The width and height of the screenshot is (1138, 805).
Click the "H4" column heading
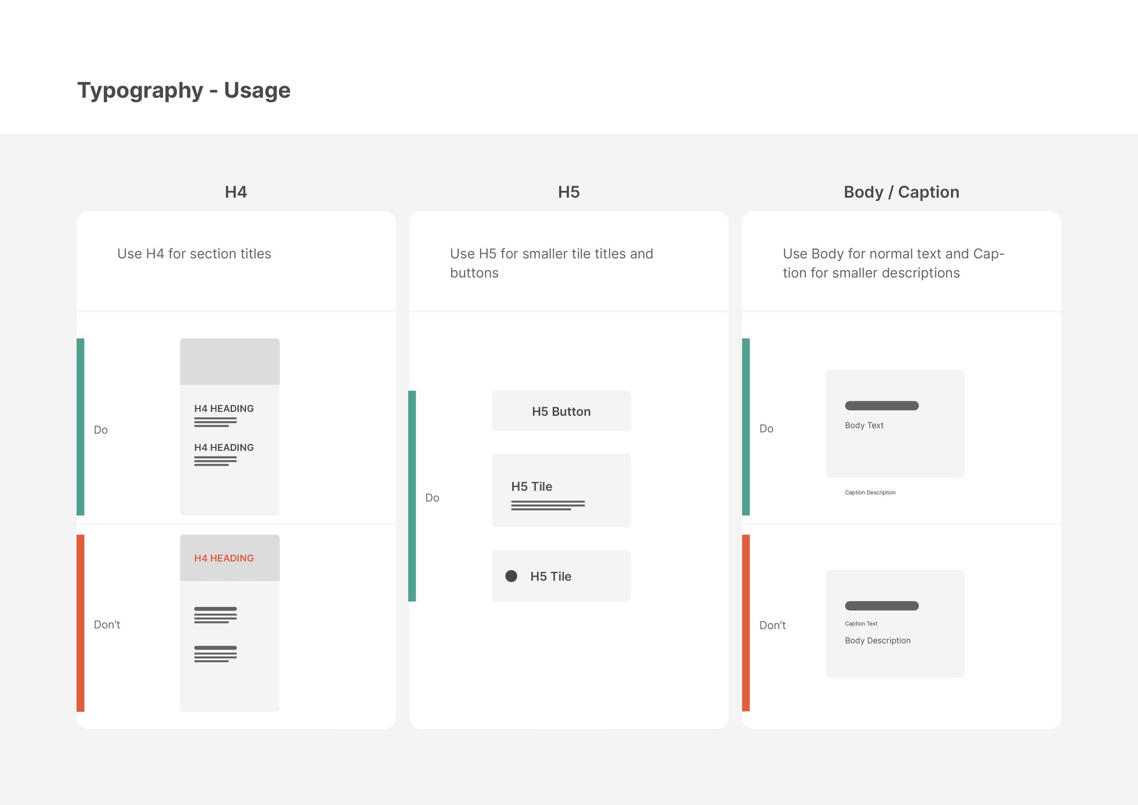(236, 192)
